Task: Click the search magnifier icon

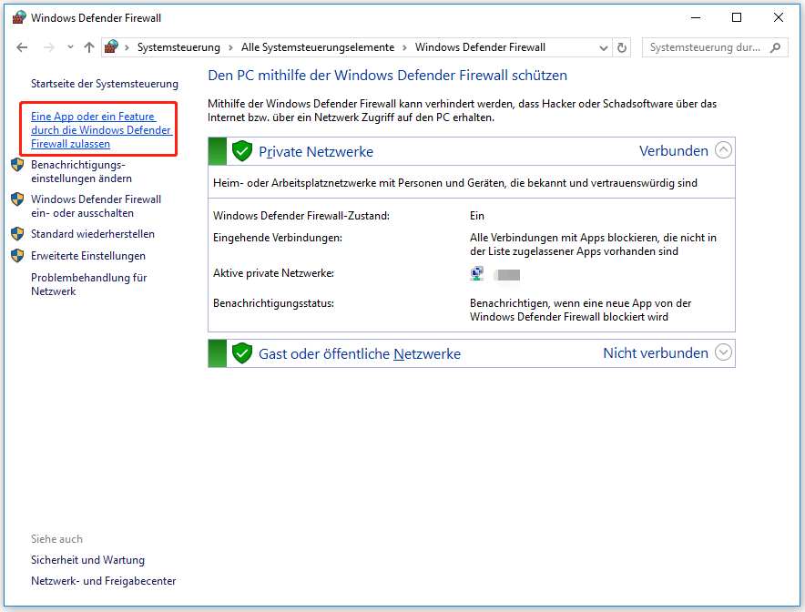Action: 775,47
